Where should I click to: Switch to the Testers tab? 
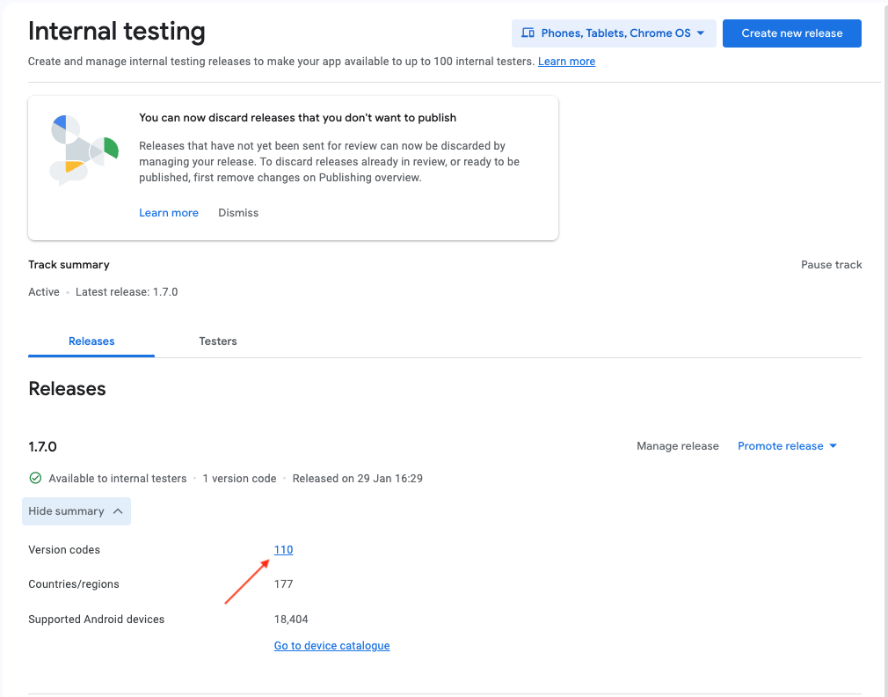point(218,341)
